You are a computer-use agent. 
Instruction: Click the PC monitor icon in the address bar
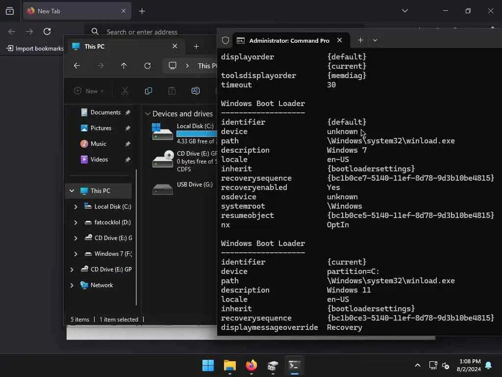coord(173,66)
